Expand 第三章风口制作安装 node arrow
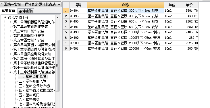This screenshot has height=108, width=210. (x=10, y=31)
